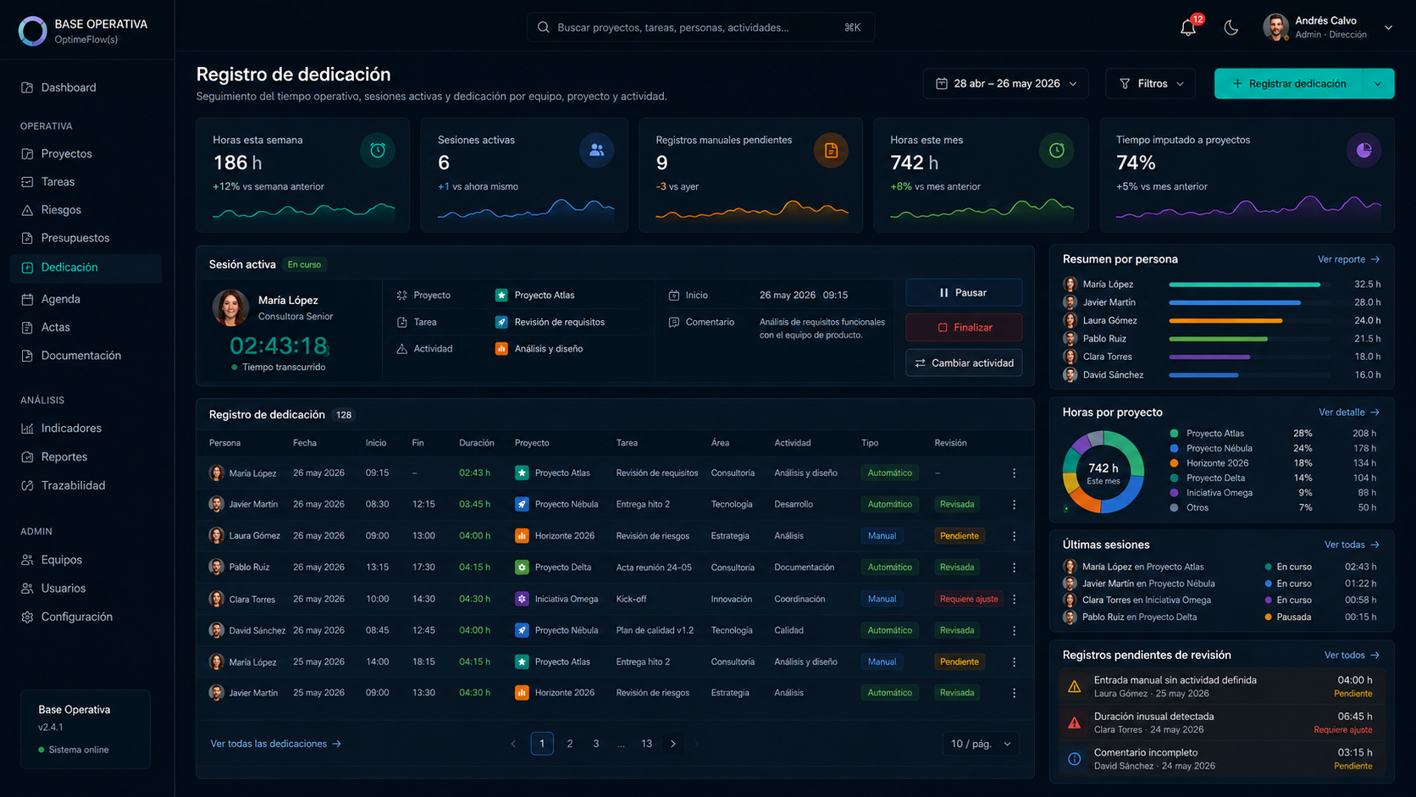Click the info icon for Comentario incompleto
1416x797 pixels.
[x=1074, y=759]
